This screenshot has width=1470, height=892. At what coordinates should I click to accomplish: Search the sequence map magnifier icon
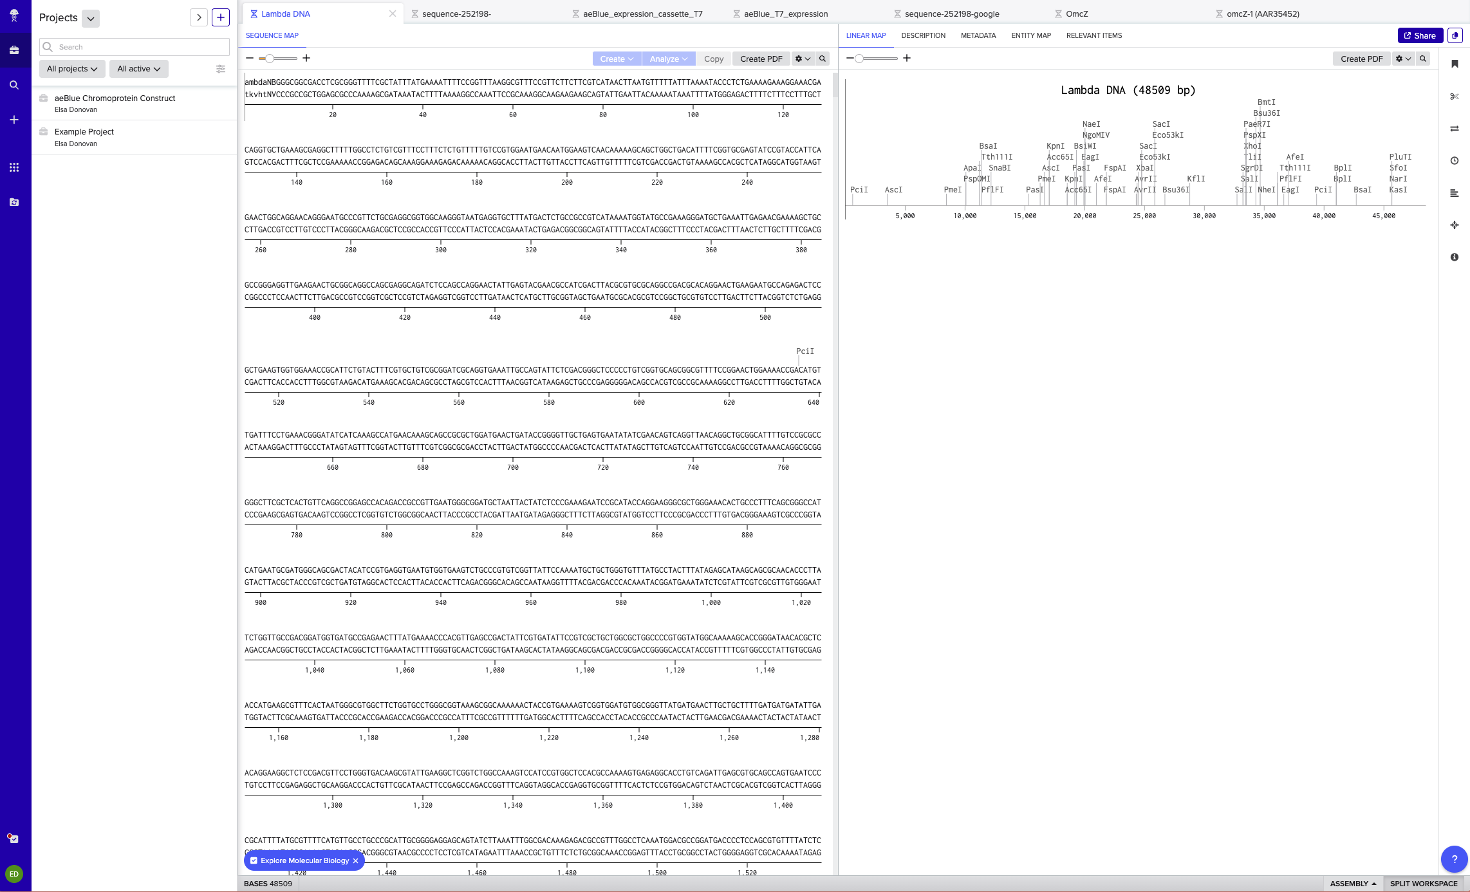coord(822,59)
